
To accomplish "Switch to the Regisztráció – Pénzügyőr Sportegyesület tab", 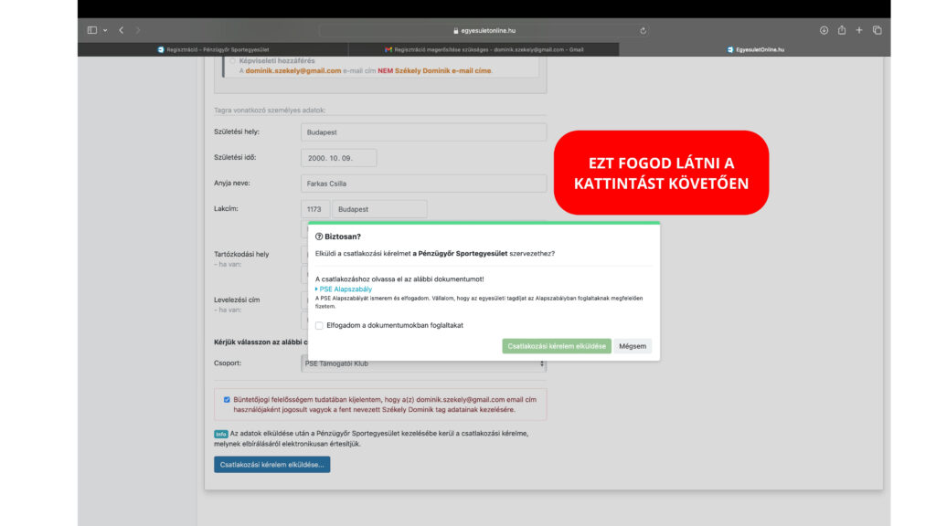I will tap(213, 49).
